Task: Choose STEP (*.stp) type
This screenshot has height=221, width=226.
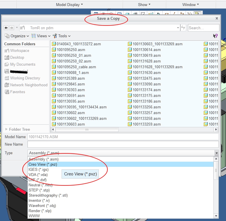Action: coord(121,190)
